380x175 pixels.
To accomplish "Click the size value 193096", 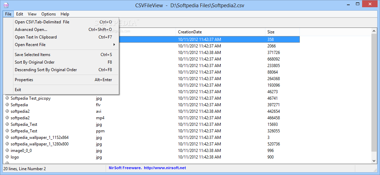I will pos(274,85).
